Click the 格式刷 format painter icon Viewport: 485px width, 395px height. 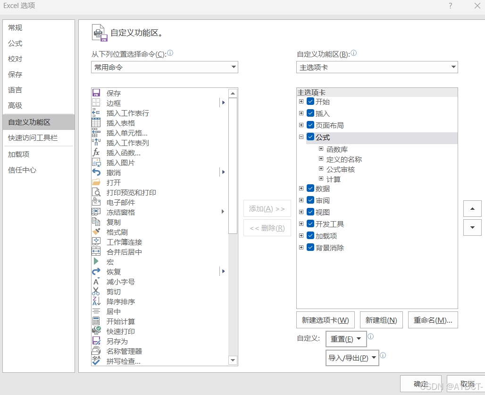(96, 232)
